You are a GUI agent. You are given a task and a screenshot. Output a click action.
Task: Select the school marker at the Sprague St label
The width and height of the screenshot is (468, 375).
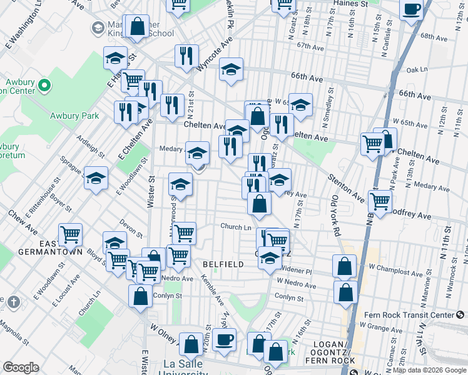(96, 179)
